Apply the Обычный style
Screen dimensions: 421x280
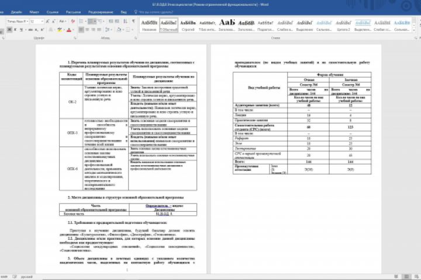point(168,25)
